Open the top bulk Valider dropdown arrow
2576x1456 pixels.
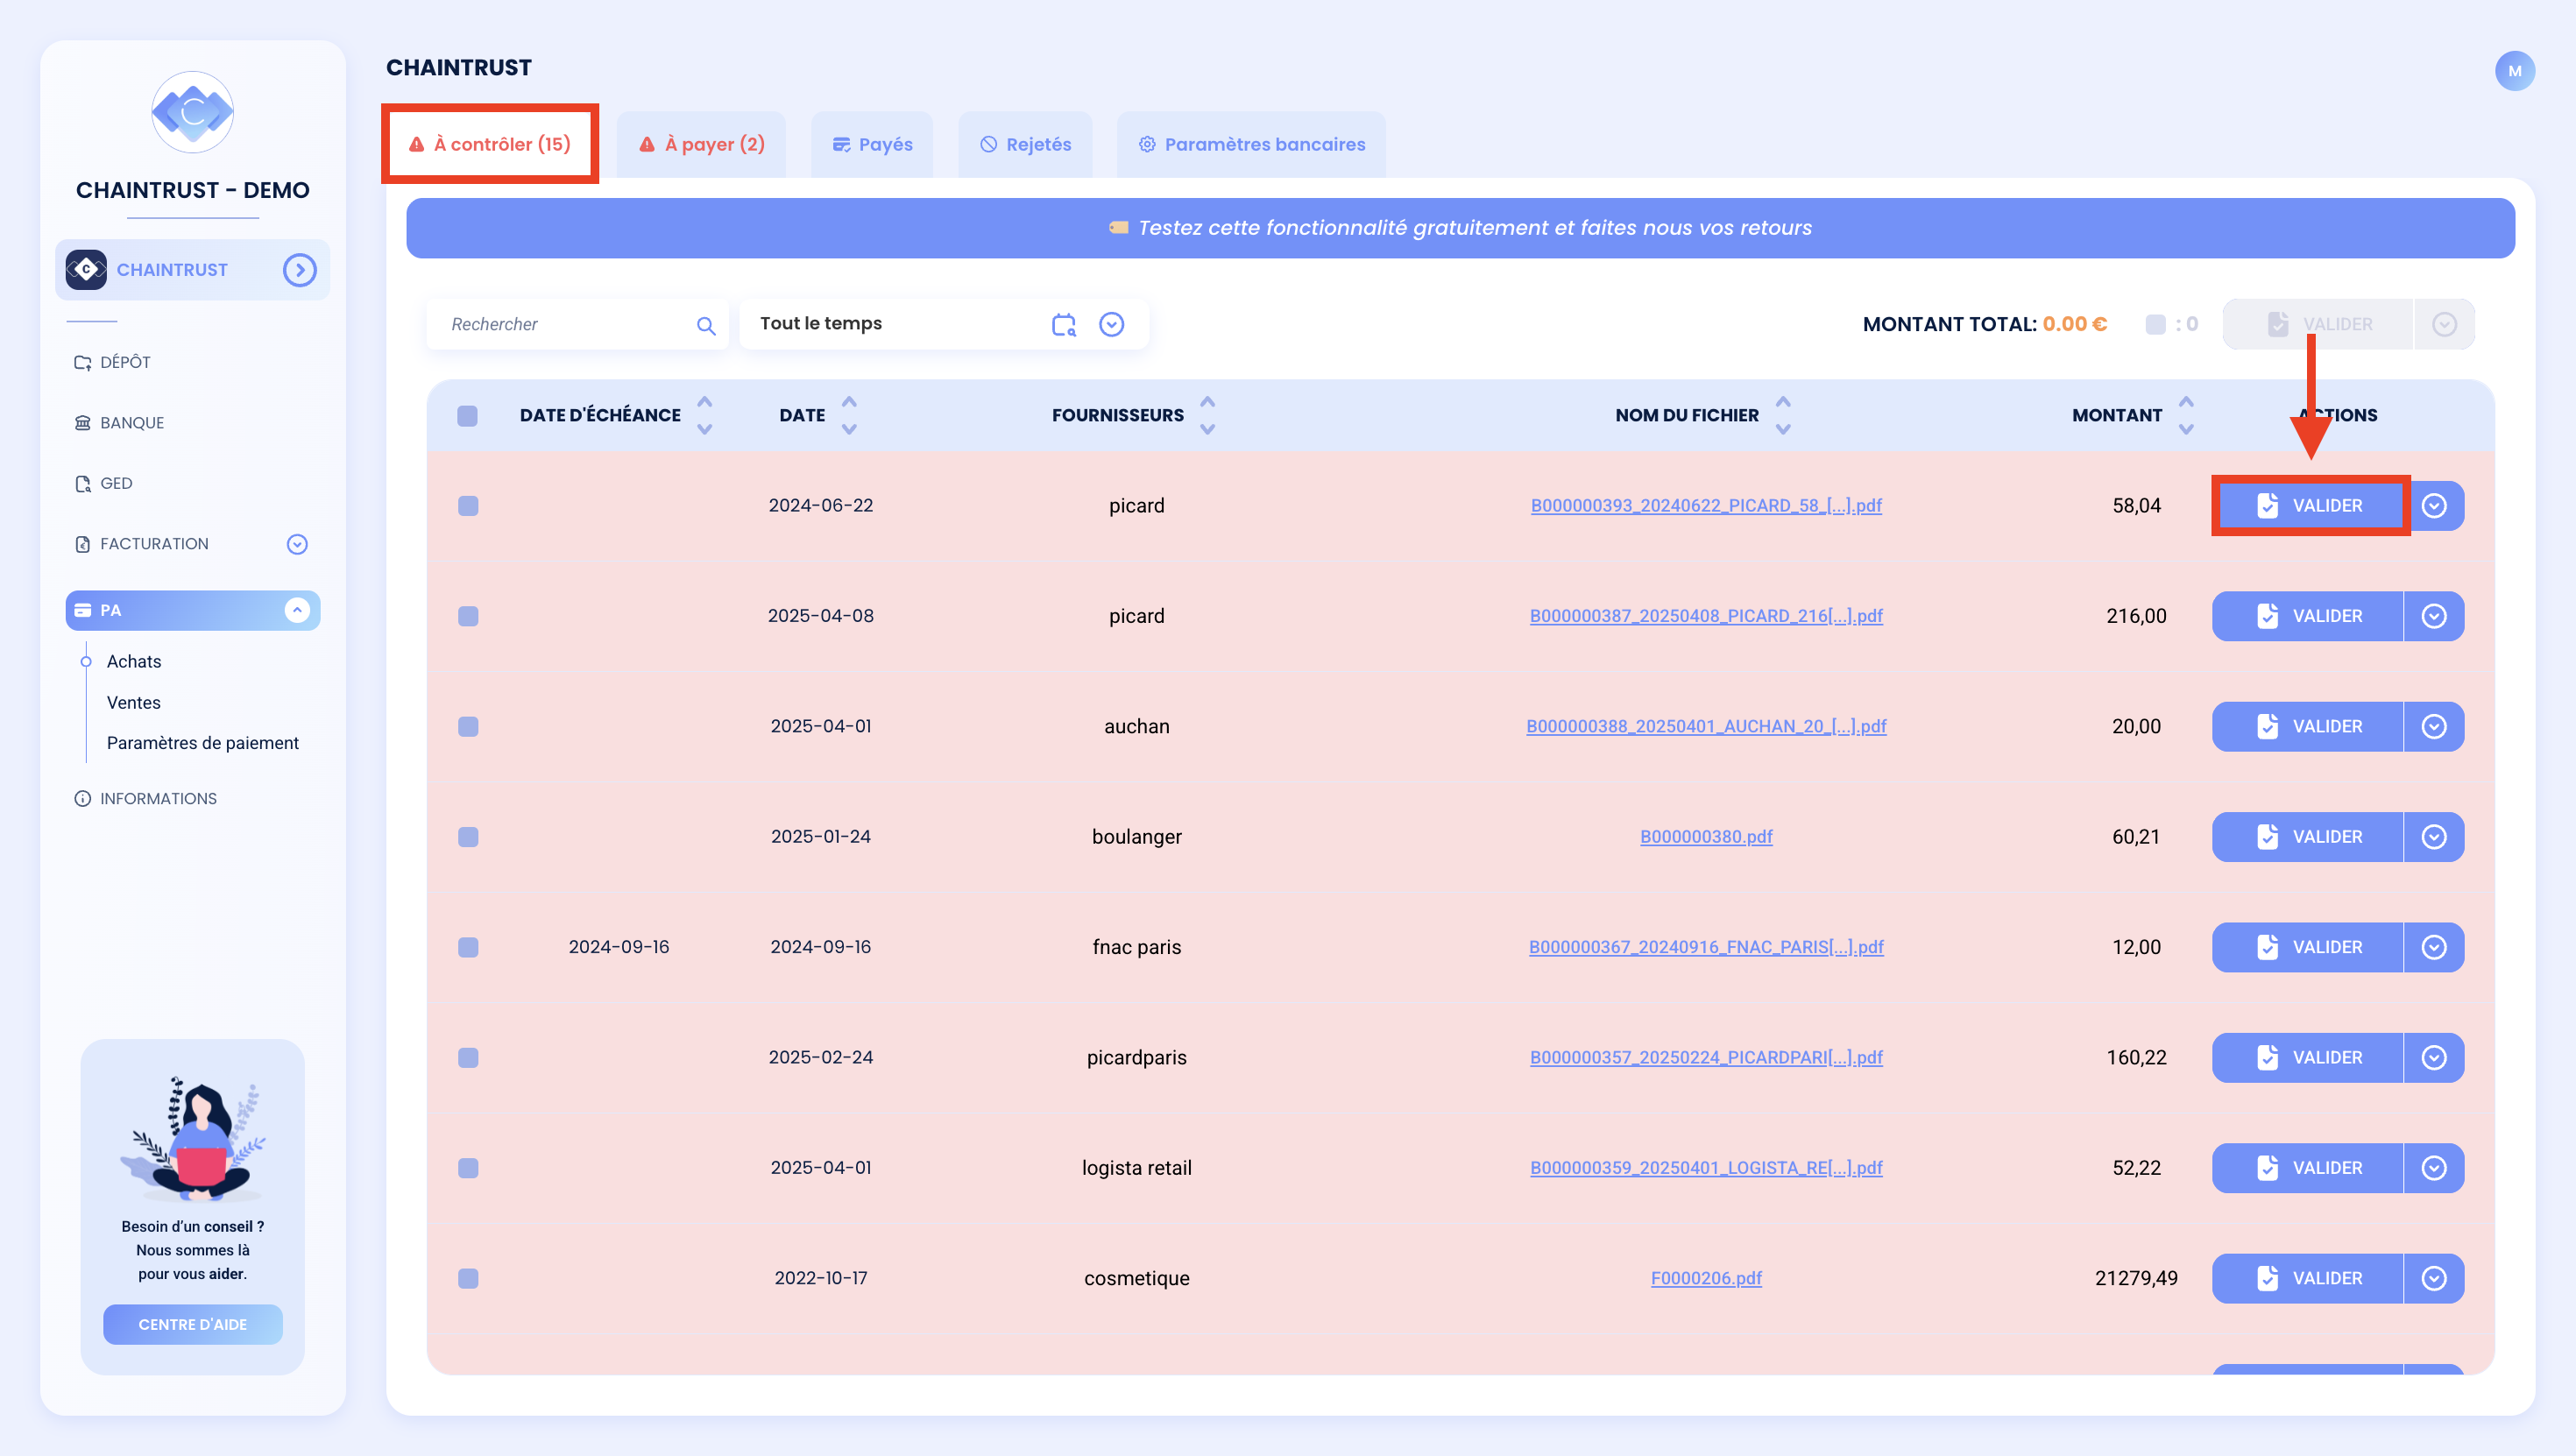pos(2444,324)
